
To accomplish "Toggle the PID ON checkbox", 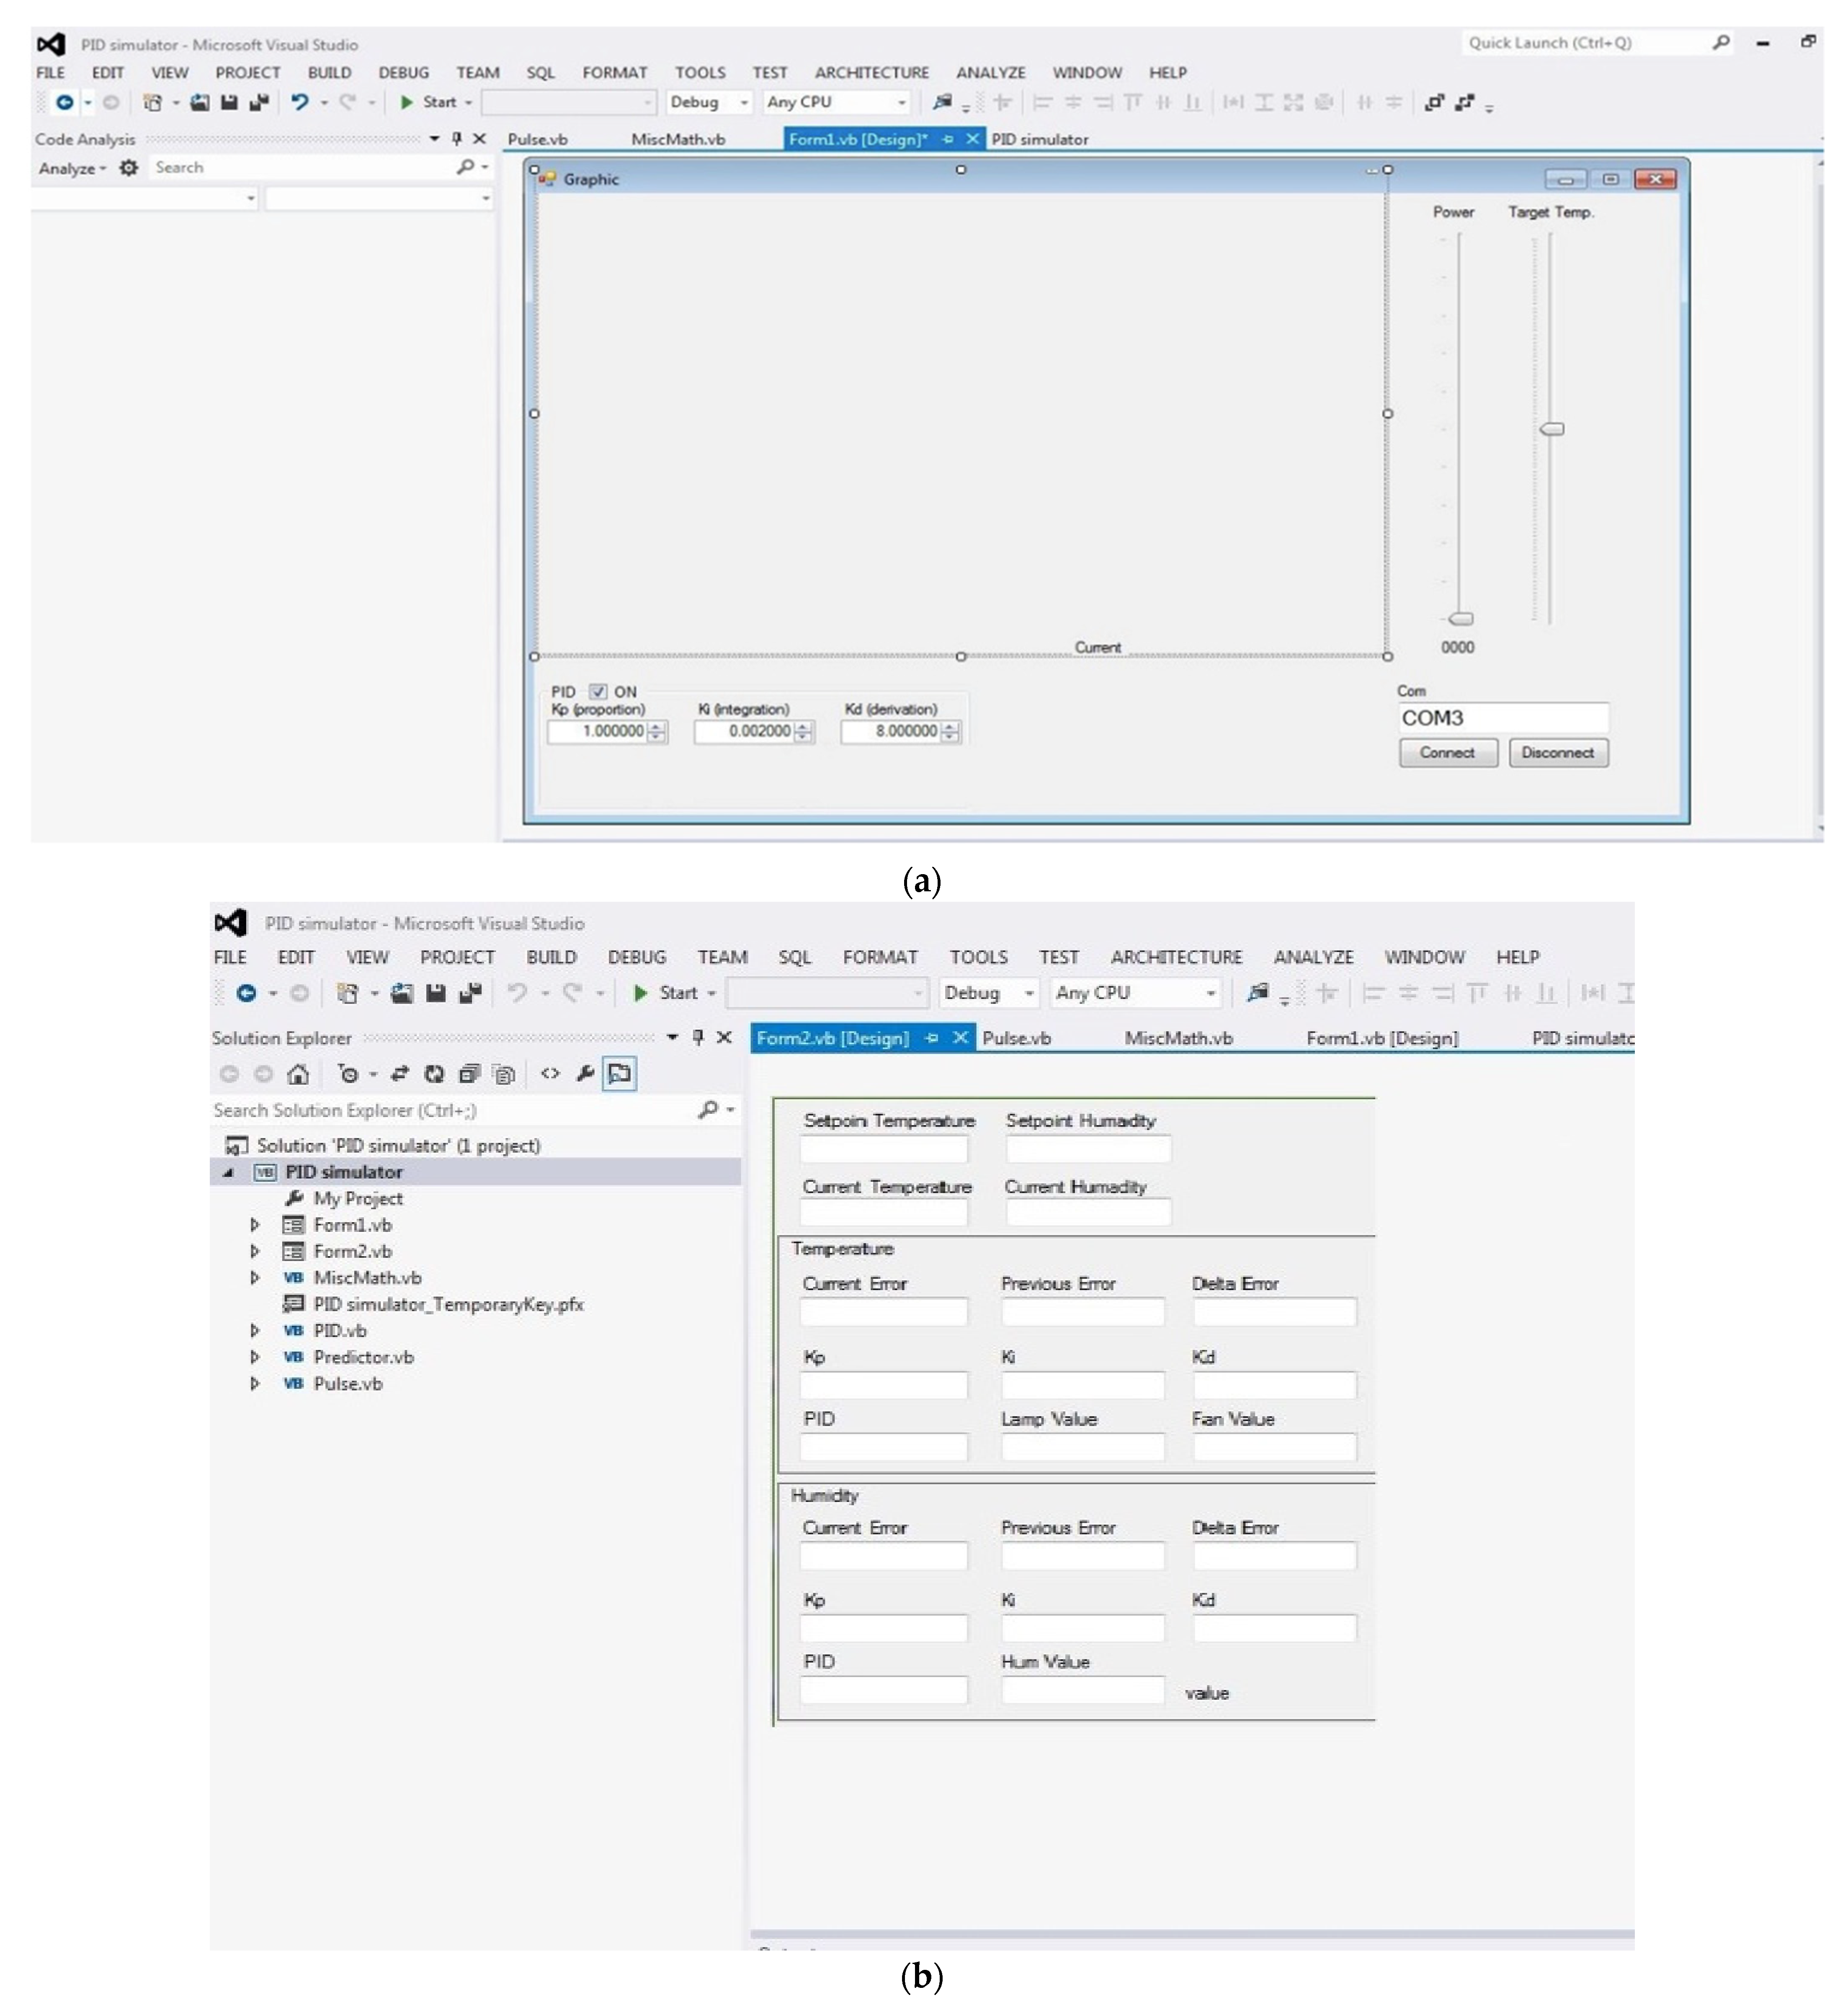I will click(x=597, y=692).
